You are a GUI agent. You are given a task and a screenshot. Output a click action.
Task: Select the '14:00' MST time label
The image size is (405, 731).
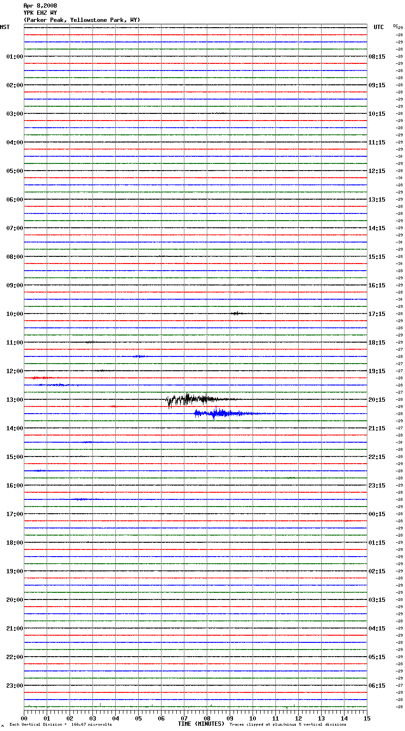click(x=15, y=428)
